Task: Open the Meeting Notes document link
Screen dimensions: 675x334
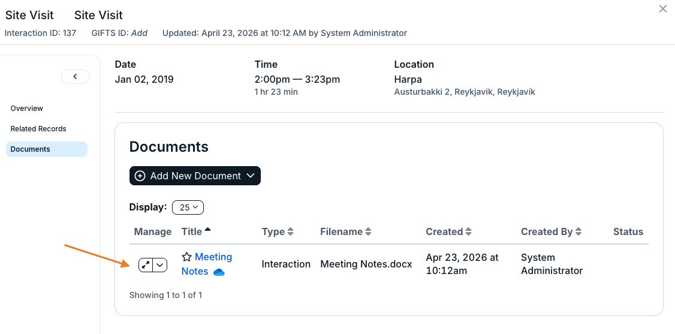Action: pyautogui.click(x=207, y=264)
